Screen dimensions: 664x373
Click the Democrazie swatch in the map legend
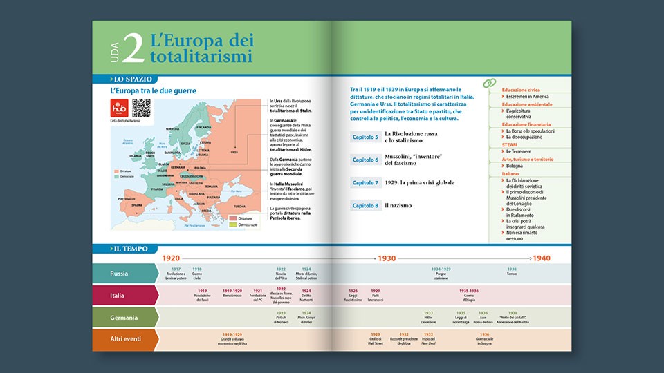point(233,224)
